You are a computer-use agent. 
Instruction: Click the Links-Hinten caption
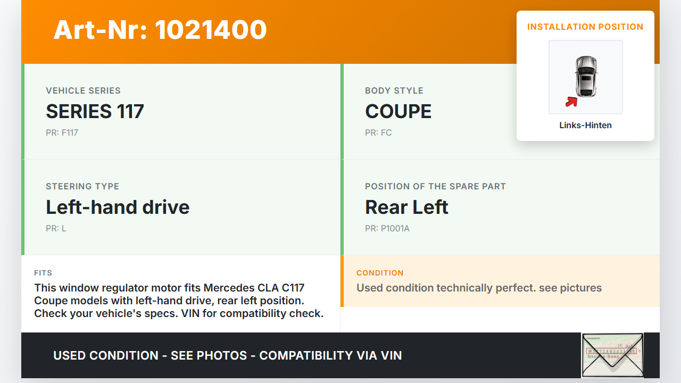point(585,126)
